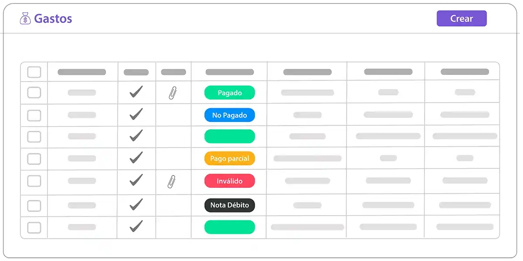Click the checkmark in the No Pagado row
Viewport: 523px width, 261px height.
136,114
